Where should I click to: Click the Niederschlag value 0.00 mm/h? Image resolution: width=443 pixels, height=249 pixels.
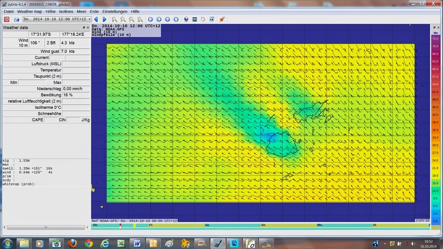pos(76,89)
